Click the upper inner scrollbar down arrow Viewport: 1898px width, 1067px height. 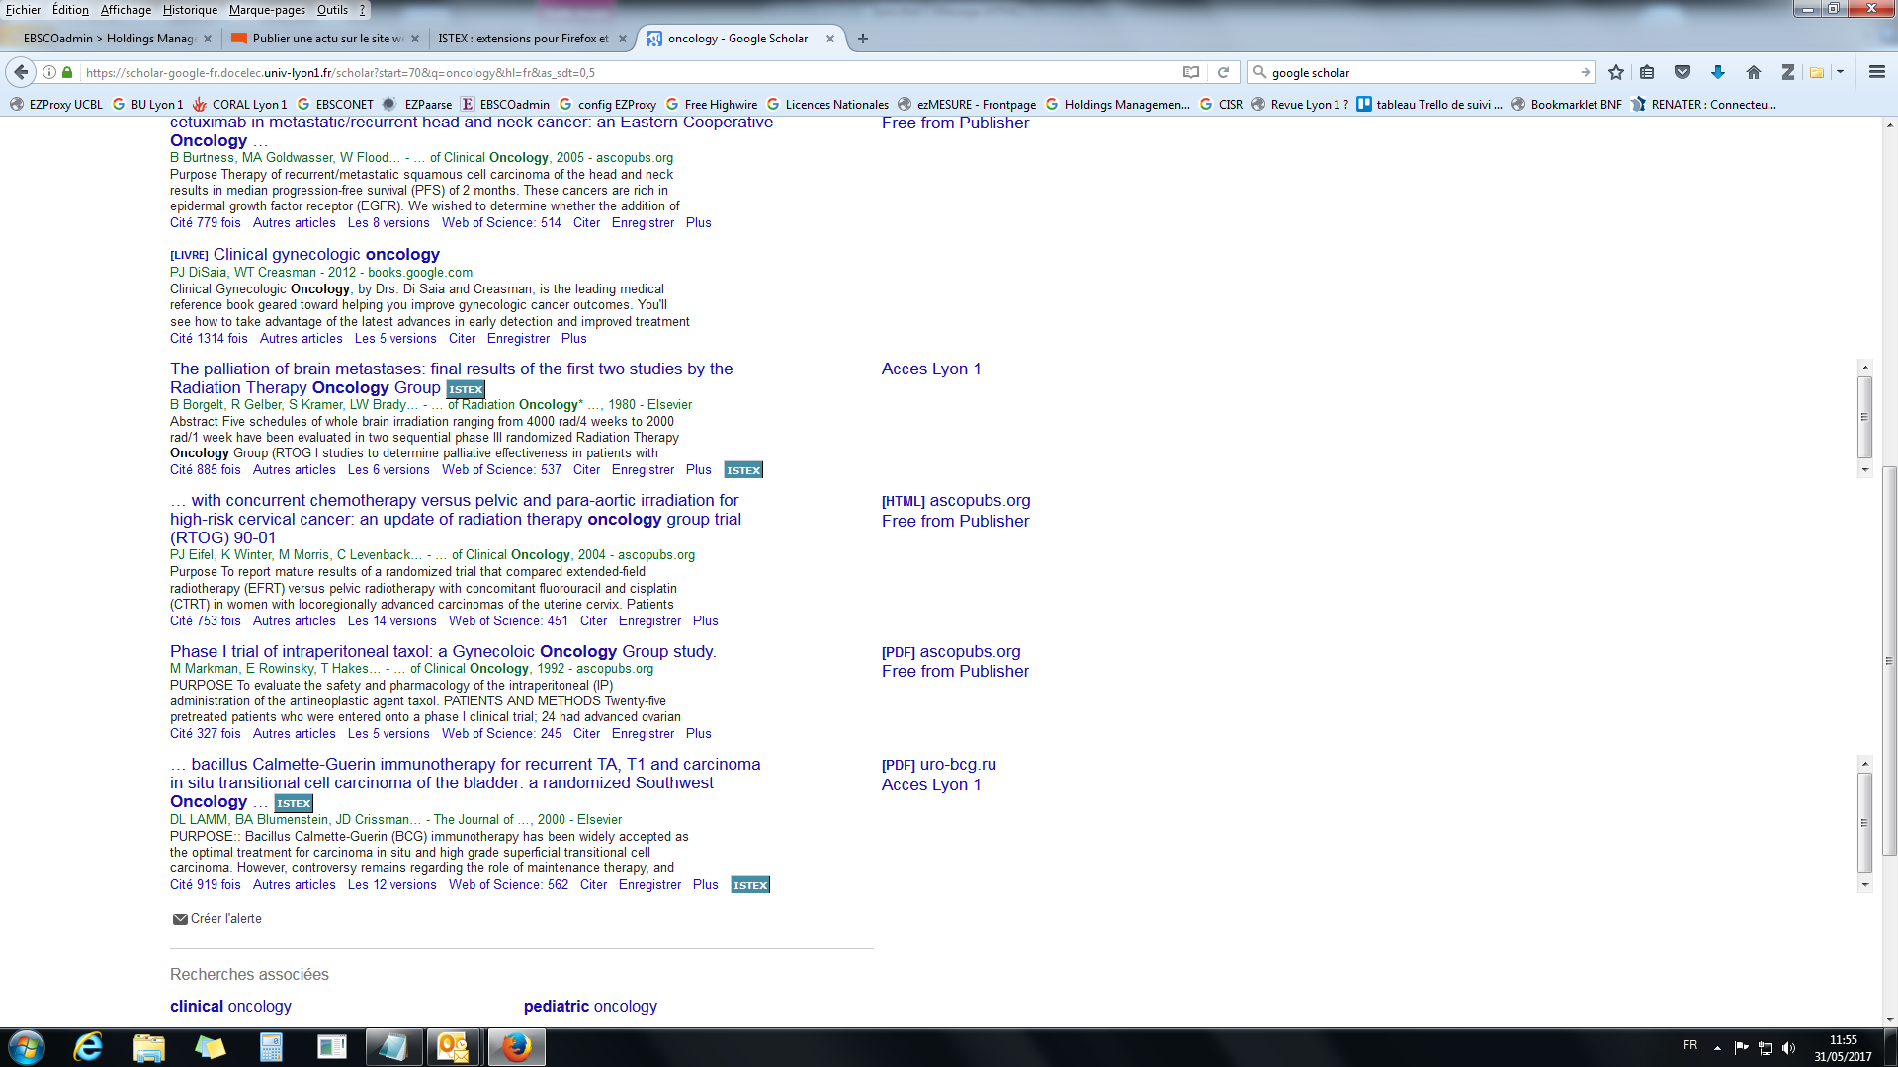(1865, 470)
